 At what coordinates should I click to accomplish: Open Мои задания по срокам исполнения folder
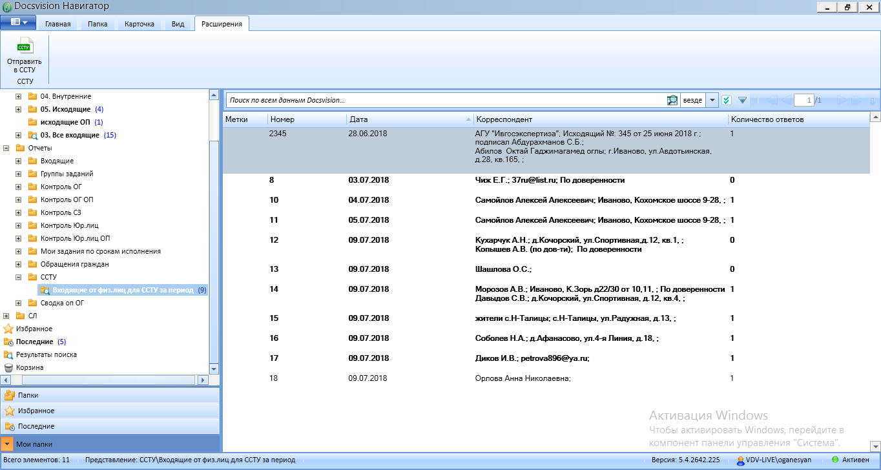pos(100,251)
